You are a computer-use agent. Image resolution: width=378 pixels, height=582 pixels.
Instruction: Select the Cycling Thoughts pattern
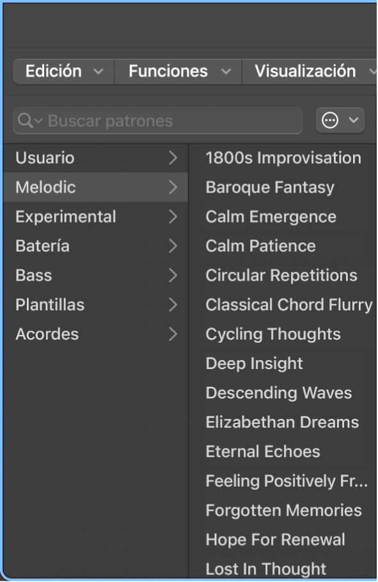tap(273, 334)
